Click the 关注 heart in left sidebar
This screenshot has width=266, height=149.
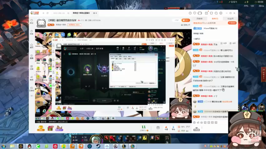coord(32,21)
